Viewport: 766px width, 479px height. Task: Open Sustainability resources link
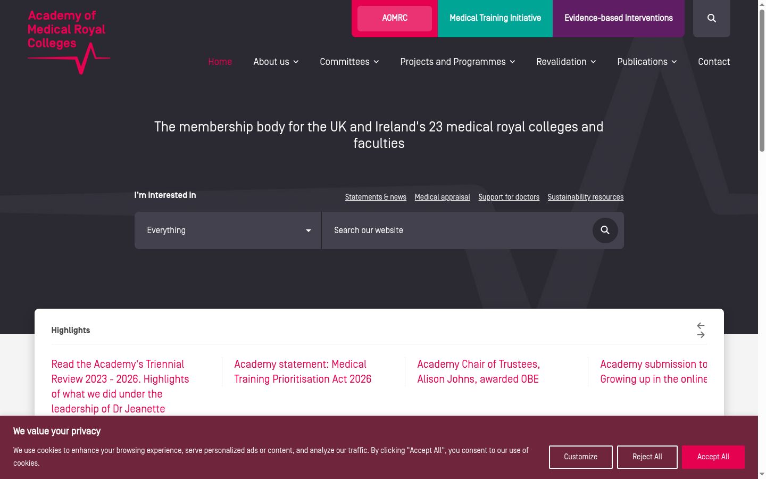tap(586, 197)
